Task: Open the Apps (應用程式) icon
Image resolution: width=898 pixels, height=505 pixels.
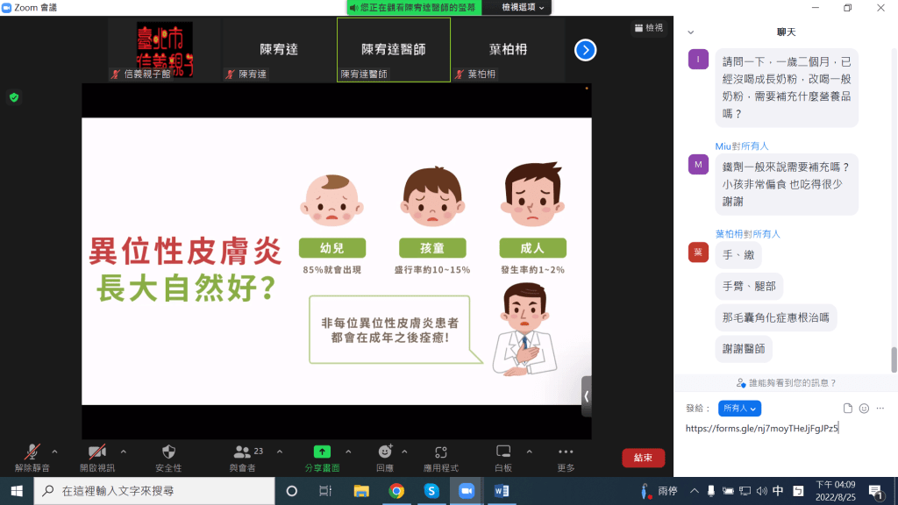Action: [441, 452]
